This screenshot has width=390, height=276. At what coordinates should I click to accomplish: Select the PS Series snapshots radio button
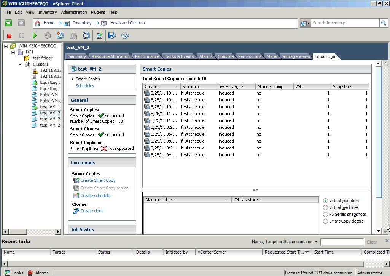(x=325, y=214)
